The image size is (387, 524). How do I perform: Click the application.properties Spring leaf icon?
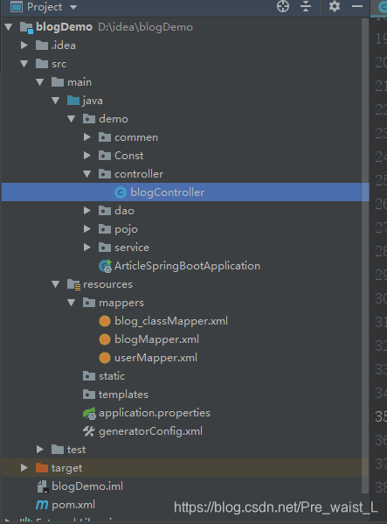(x=89, y=414)
